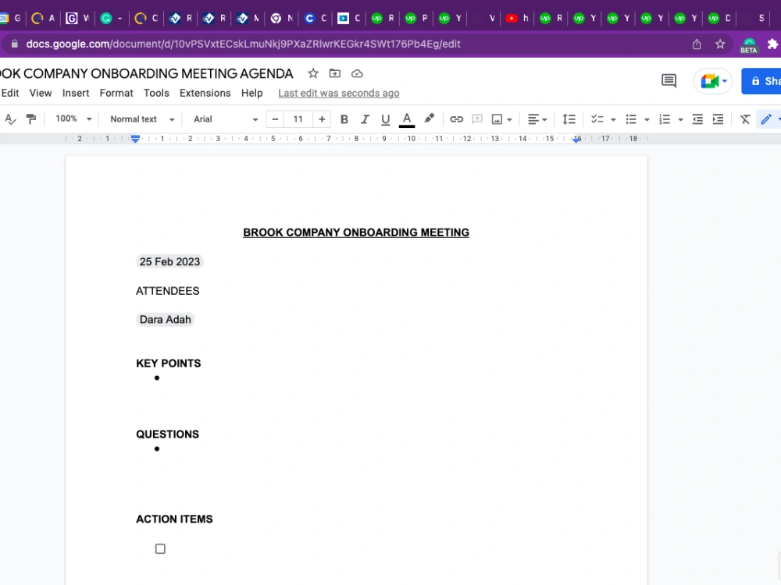Viewport: 781px width, 585px height.
Task: Click the browser share page icon
Action: pyautogui.click(x=697, y=44)
